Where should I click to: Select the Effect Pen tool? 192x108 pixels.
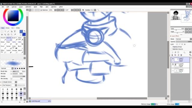pos(3,51)
